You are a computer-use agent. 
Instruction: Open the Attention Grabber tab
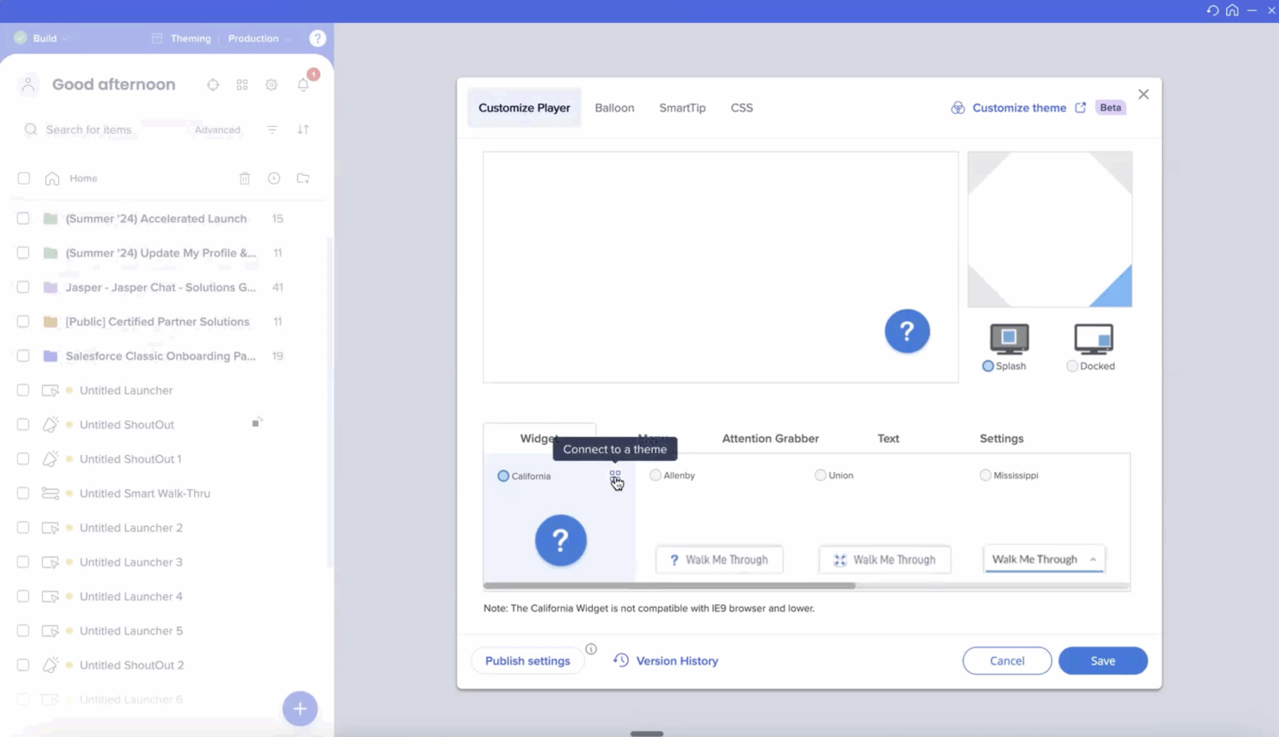pos(770,438)
